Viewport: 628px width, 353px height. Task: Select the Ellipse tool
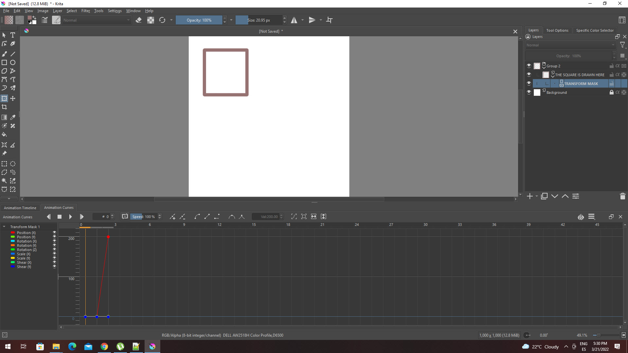click(13, 62)
